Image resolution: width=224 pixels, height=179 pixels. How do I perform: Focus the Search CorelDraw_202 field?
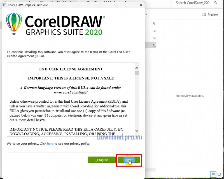[193, 3]
